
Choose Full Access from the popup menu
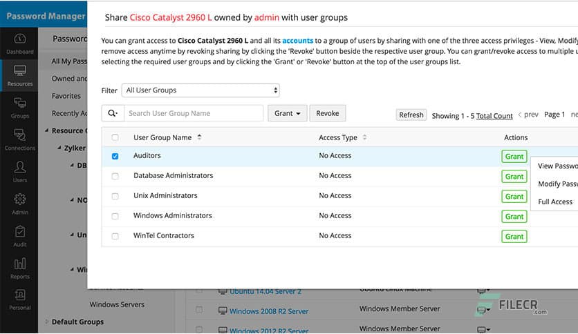[x=555, y=202]
